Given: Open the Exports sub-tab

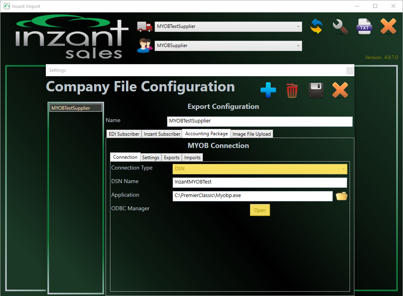Looking at the screenshot, I should pos(172,158).
